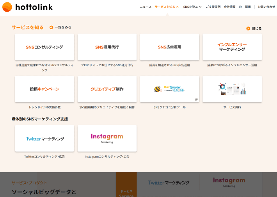Screen dimensions: 277x197
Task: Collapse the サービスを知る menu chevron
Action: pyautogui.click(x=178, y=7)
